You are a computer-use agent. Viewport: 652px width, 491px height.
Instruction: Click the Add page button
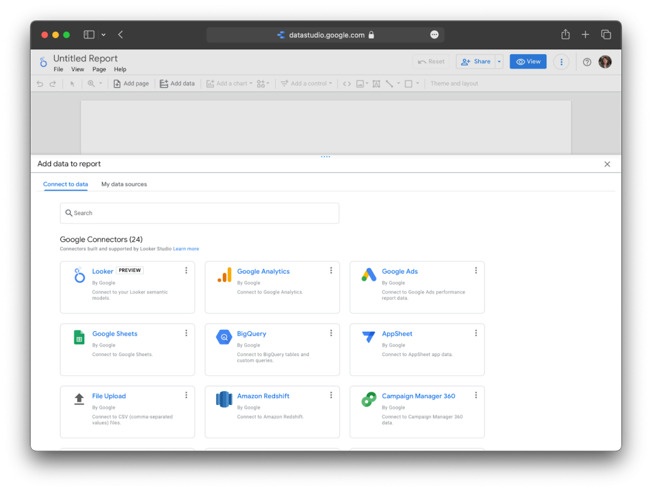click(131, 83)
